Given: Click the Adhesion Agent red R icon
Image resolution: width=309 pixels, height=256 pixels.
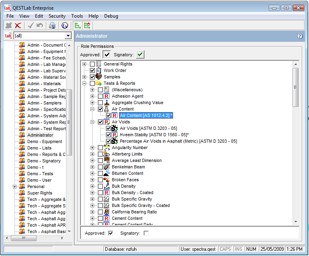Looking at the screenshot, I should coord(107,96).
